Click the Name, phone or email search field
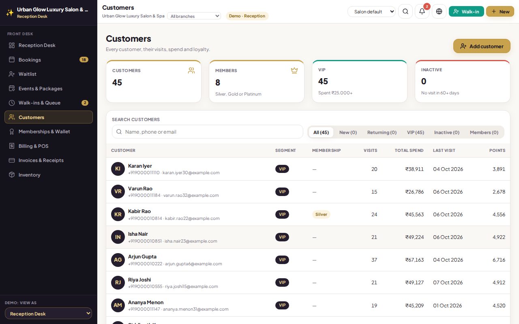The width and height of the screenshot is (519, 324). (x=208, y=132)
